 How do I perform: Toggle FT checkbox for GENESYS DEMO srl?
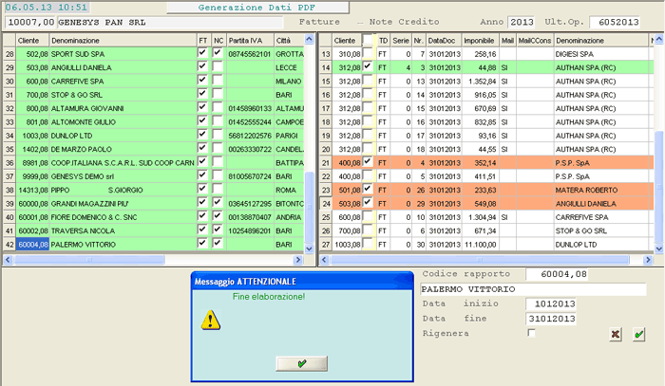click(x=202, y=175)
